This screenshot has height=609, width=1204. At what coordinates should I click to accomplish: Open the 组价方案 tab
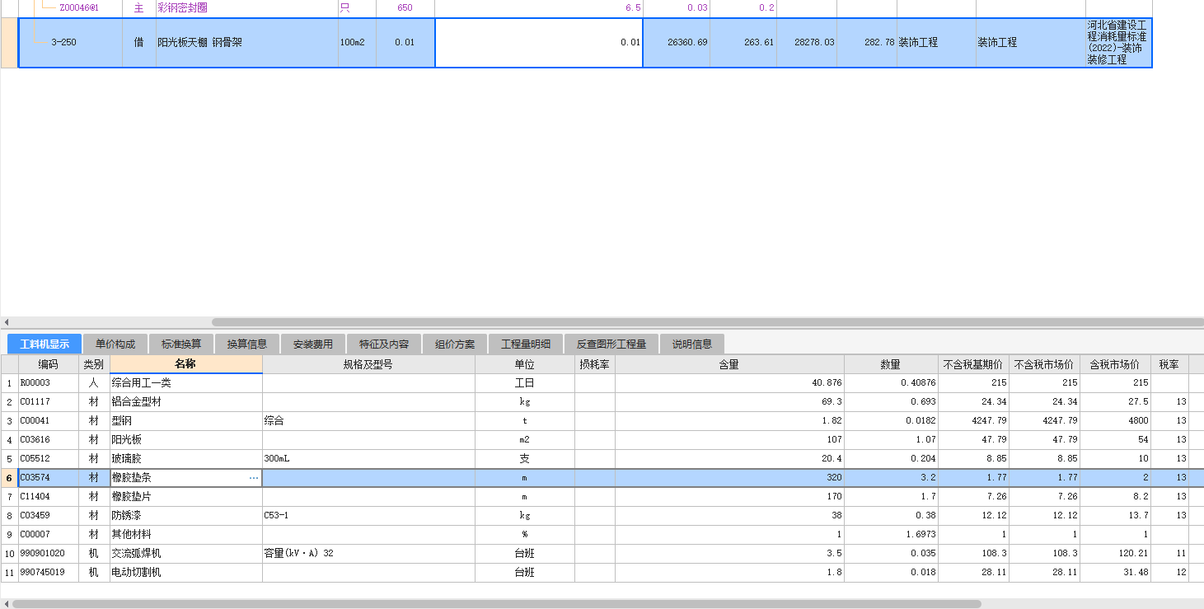tap(455, 344)
